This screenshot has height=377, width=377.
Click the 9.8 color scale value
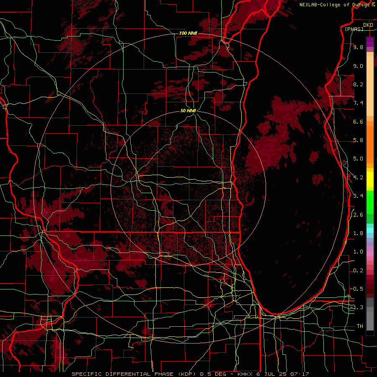coord(358,47)
